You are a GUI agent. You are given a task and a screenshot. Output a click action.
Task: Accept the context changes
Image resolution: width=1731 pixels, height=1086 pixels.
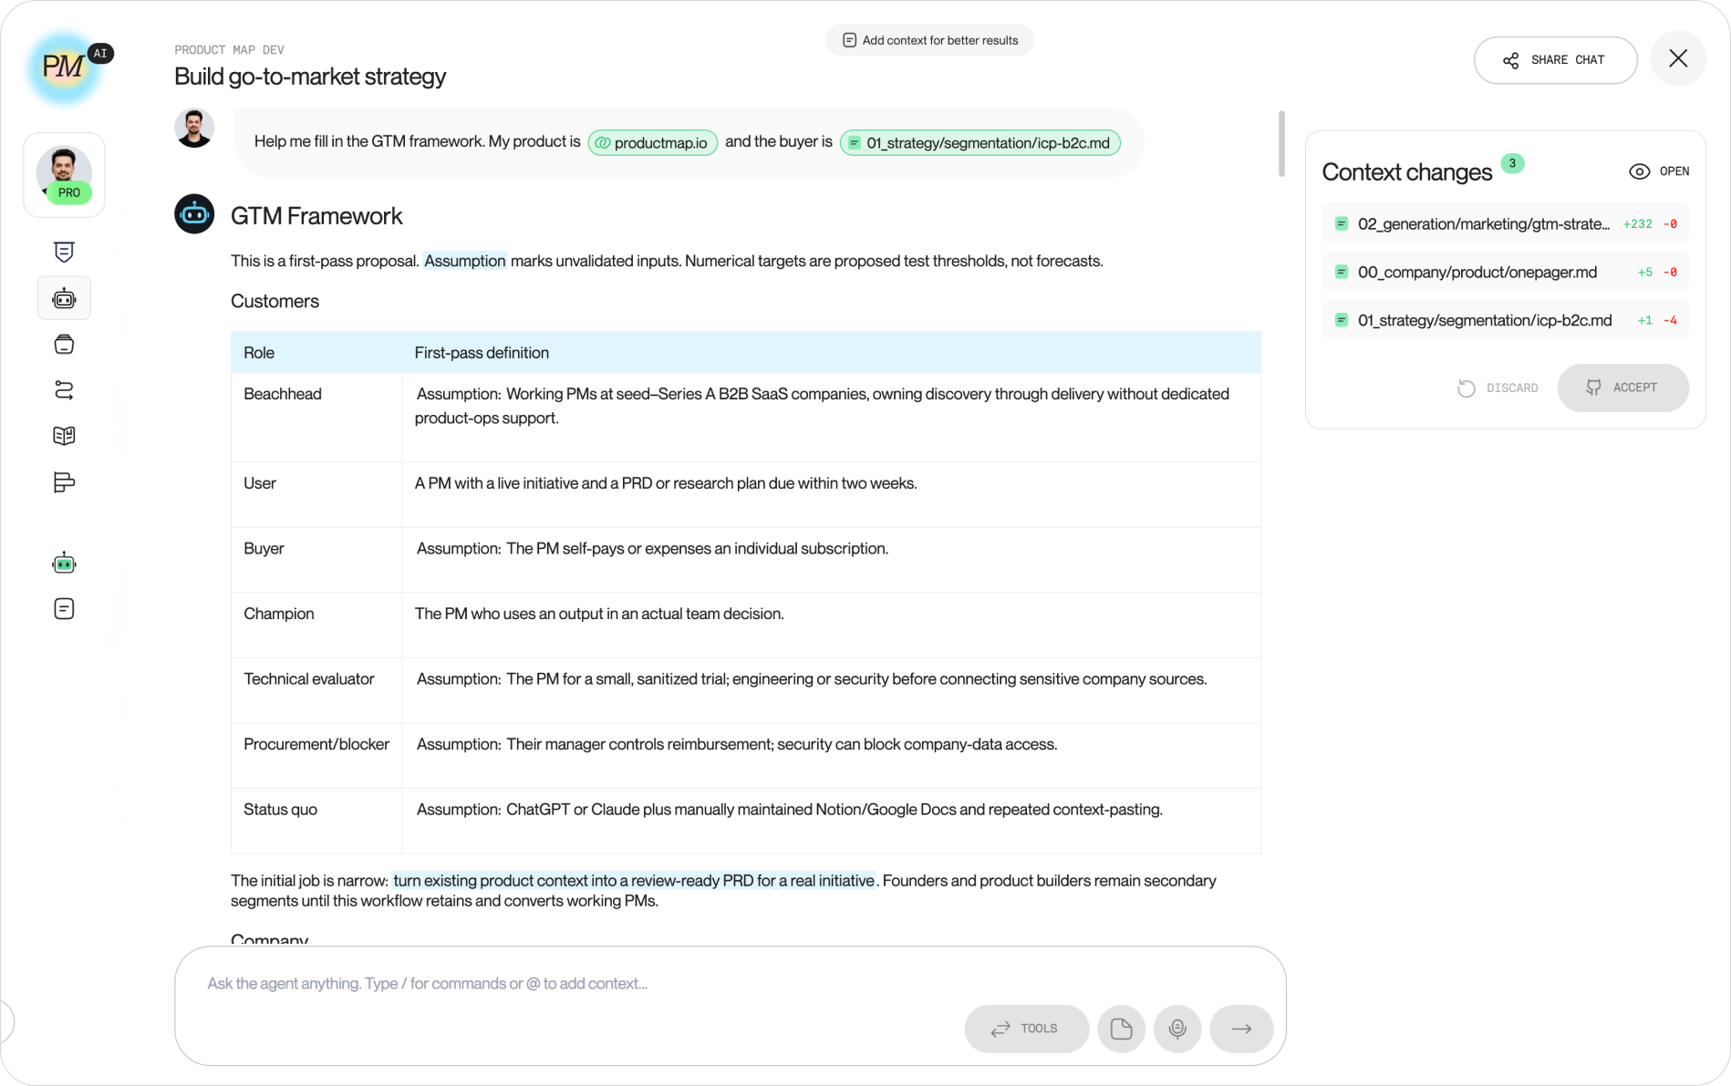coord(1623,388)
